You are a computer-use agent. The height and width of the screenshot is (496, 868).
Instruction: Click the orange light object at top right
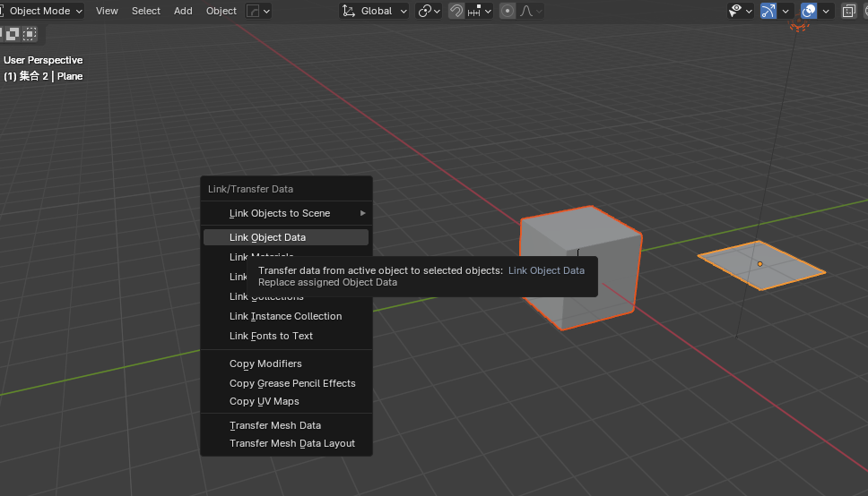(798, 25)
